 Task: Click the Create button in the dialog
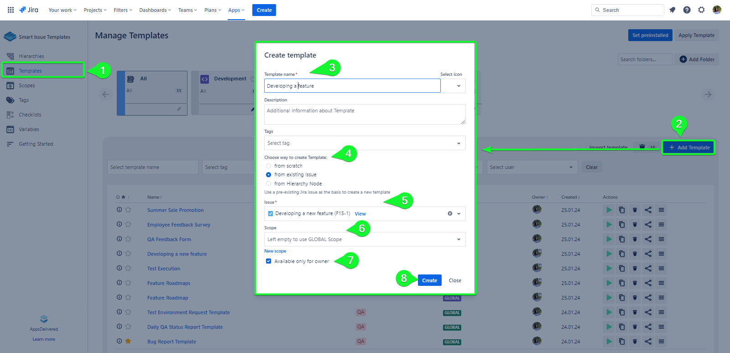(429, 280)
